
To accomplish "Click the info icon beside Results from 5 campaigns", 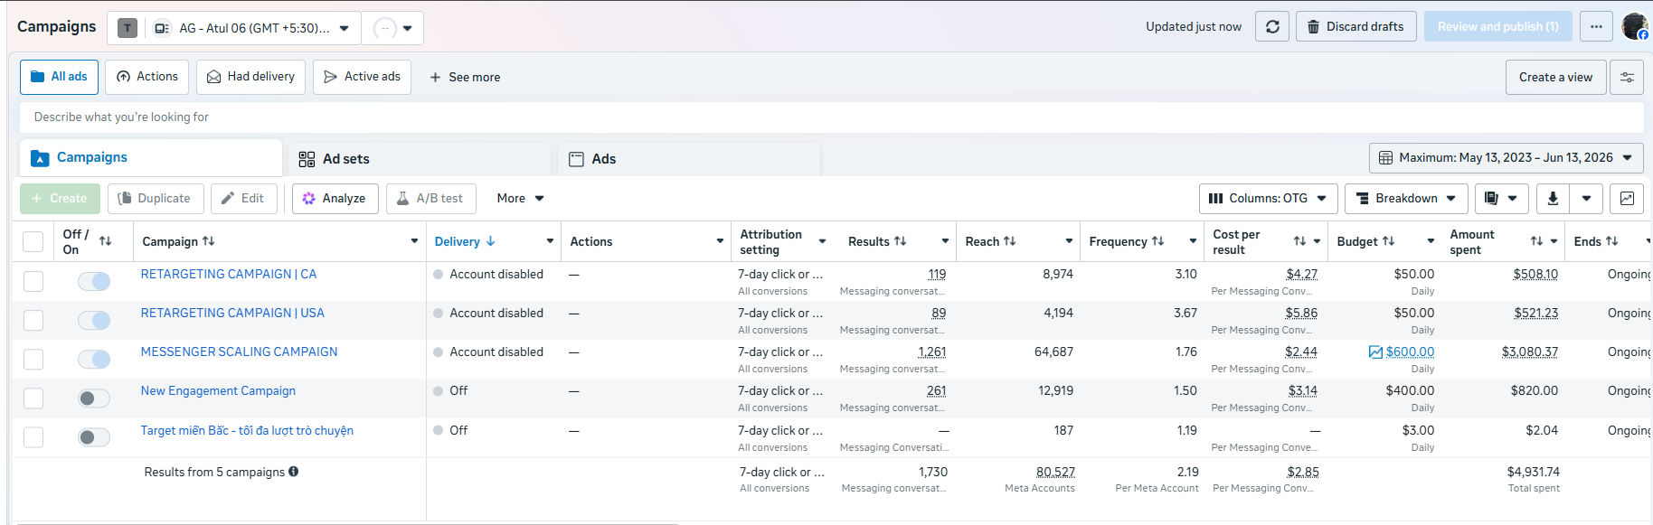I will tap(294, 472).
